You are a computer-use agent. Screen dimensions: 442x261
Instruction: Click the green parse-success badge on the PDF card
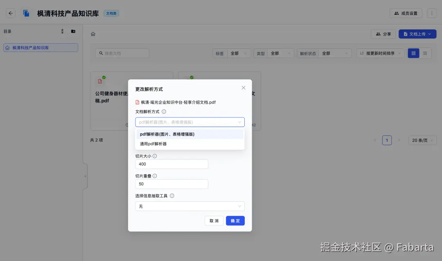click(x=104, y=76)
